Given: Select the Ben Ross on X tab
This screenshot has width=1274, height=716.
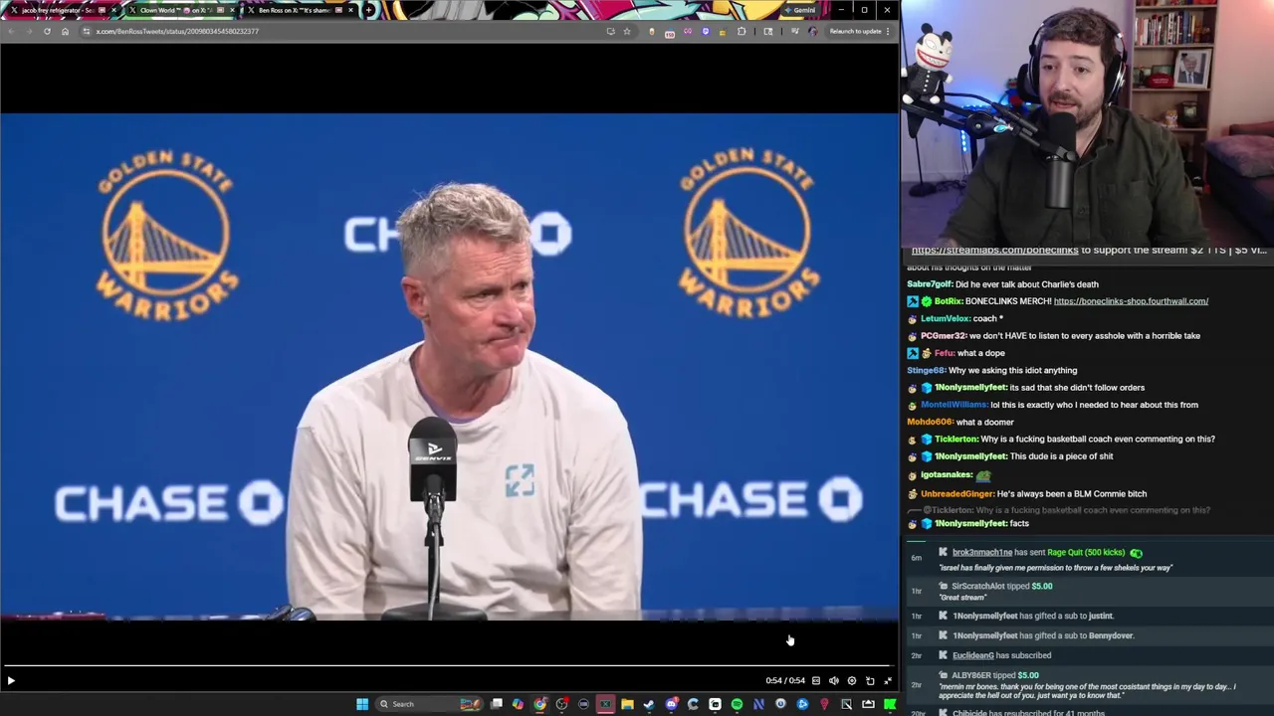Looking at the screenshot, I should pyautogui.click(x=299, y=10).
